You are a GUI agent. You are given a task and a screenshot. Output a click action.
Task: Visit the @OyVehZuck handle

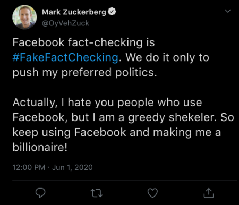point(65,23)
